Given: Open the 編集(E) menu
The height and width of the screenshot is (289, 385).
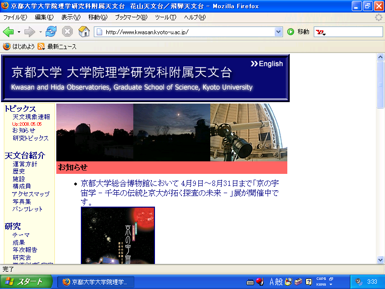Looking at the screenshot, I should point(44,17).
